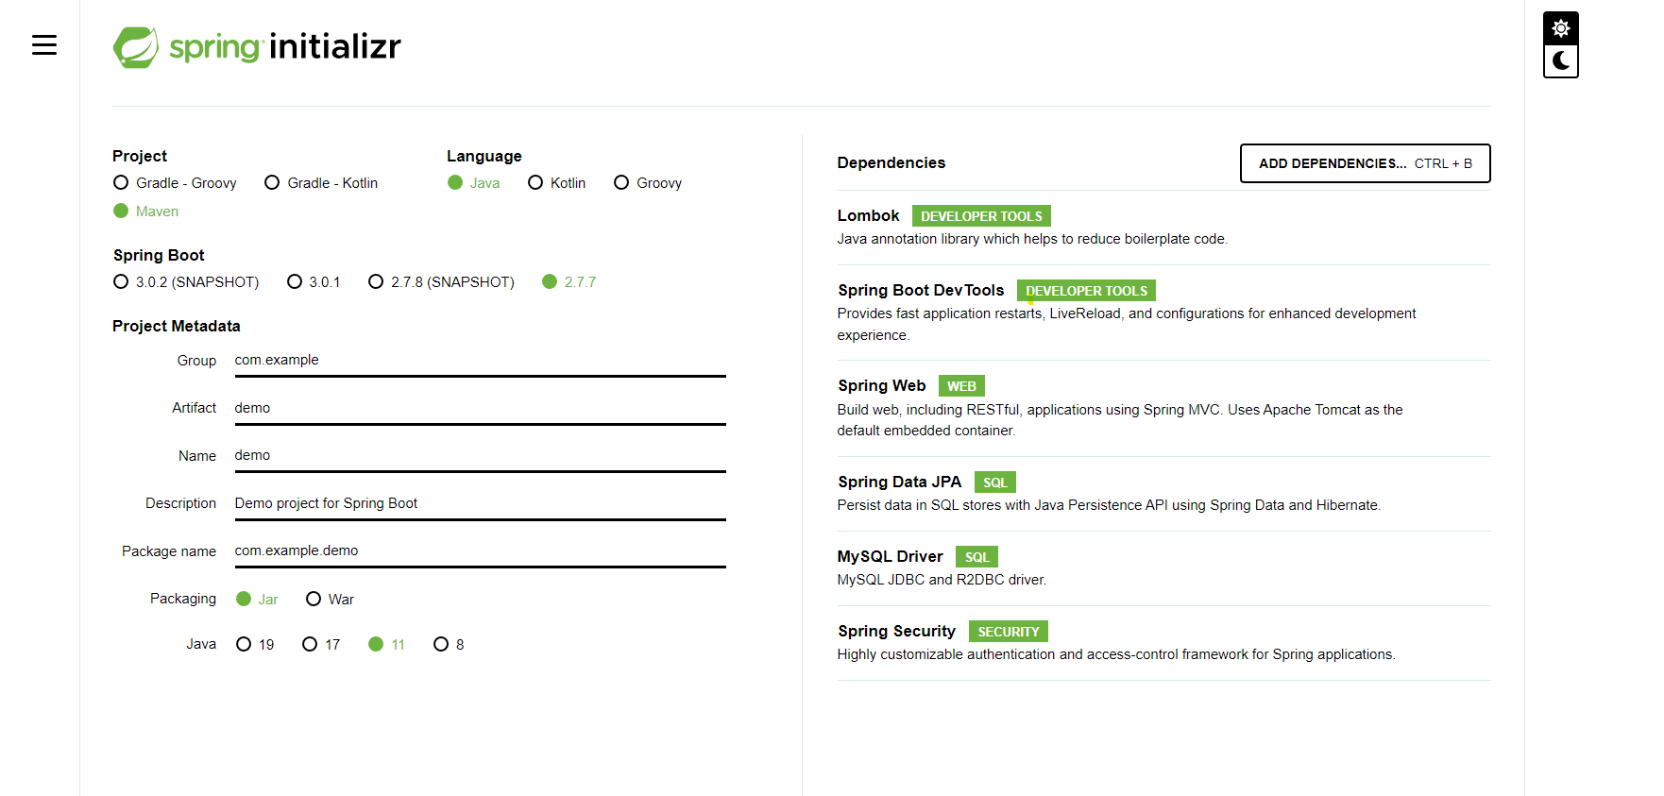1664x796 pixels.
Task: Click the Spring Initializr logo
Action: pos(257,46)
